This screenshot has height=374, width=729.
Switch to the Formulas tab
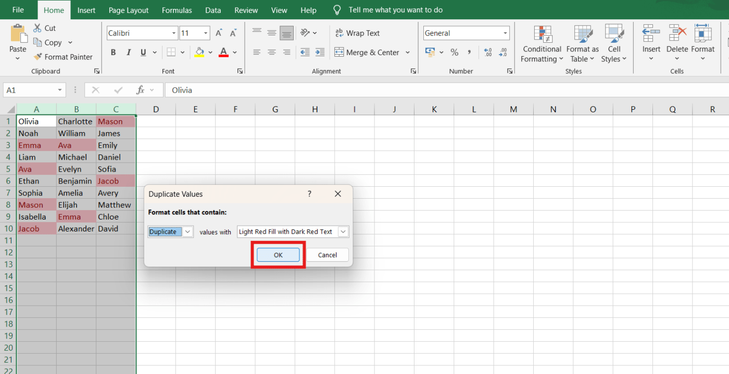coord(177,10)
